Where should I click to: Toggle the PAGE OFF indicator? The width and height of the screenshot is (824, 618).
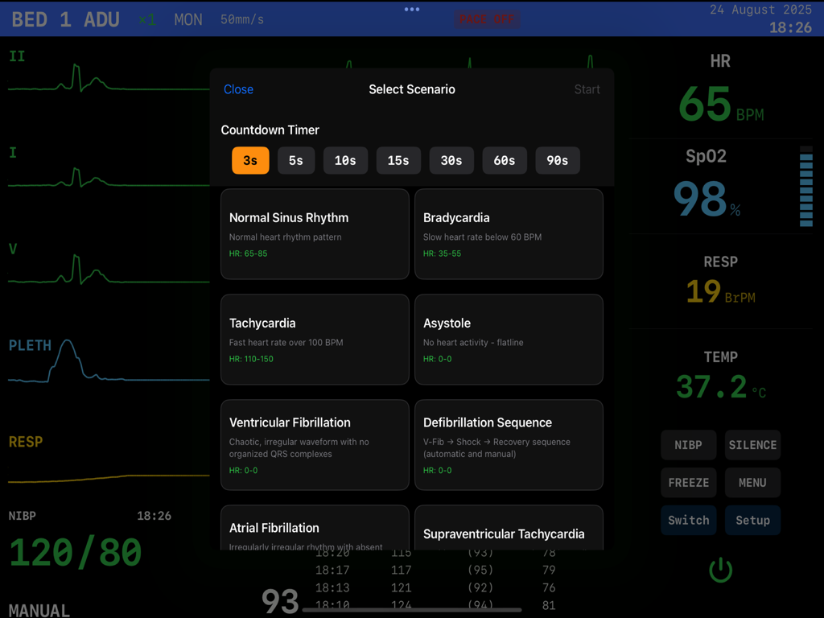coord(487,19)
